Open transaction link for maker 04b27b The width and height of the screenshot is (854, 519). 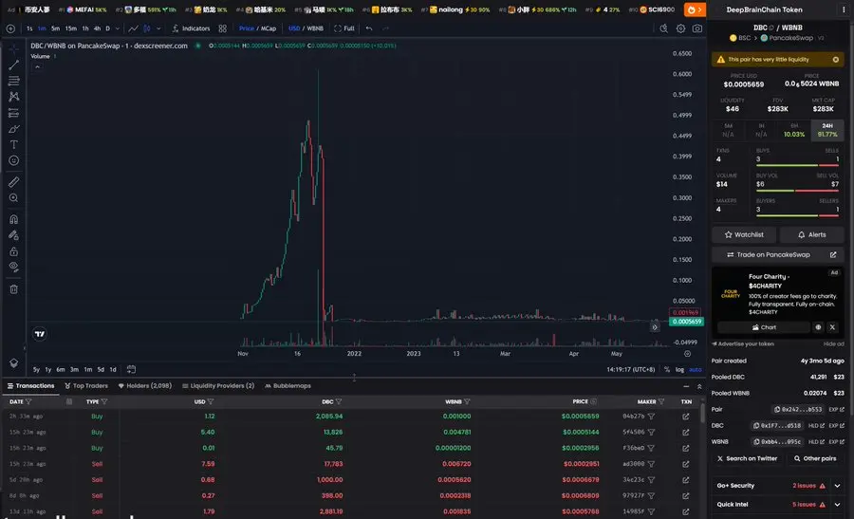[686, 417]
